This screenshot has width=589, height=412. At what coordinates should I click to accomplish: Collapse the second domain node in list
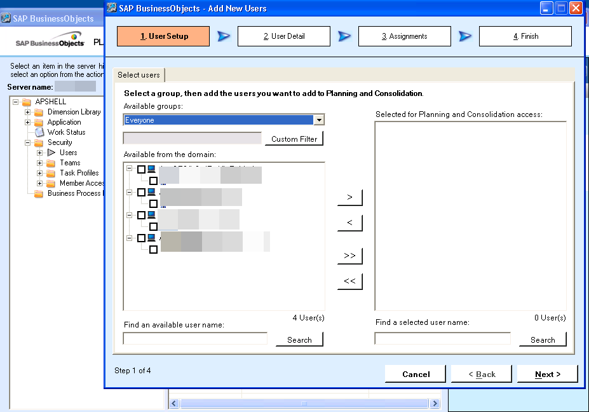tap(129, 192)
